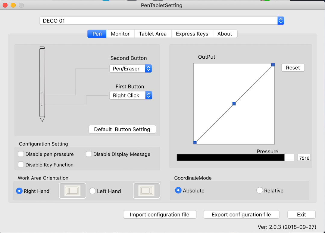
Task: Switch to the Tablet Area tab
Action: pyautogui.click(x=153, y=34)
